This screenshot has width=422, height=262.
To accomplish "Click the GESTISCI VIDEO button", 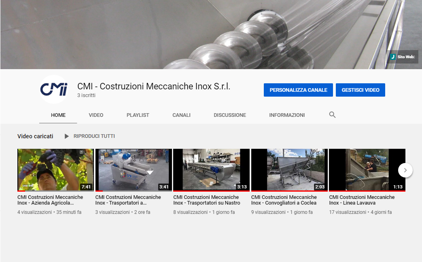I will click(x=360, y=90).
